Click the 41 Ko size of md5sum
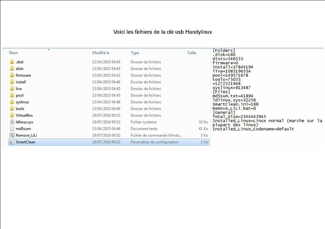The width and height of the screenshot is (325, 229). [x=203, y=129]
